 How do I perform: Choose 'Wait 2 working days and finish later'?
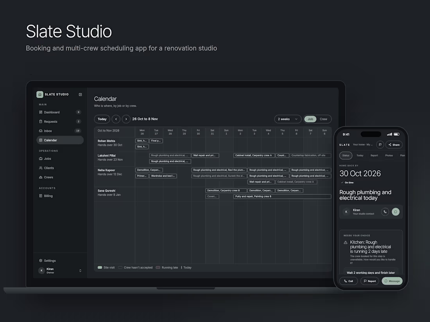(371, 272)
